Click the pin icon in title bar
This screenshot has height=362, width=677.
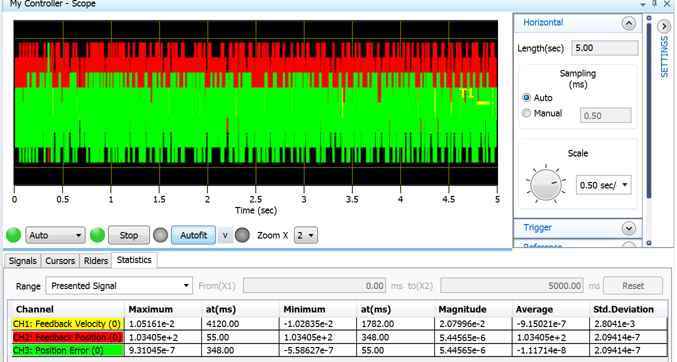(x=655, y=4)
